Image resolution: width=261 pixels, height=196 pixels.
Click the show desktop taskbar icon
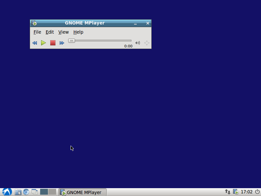[35, 192]
